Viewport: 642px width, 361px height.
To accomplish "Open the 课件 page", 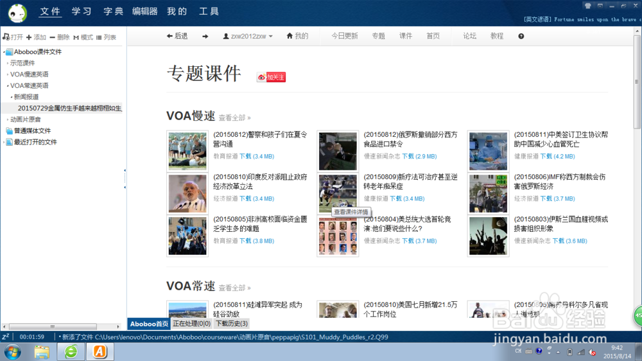I will click(x=405, y=36).
